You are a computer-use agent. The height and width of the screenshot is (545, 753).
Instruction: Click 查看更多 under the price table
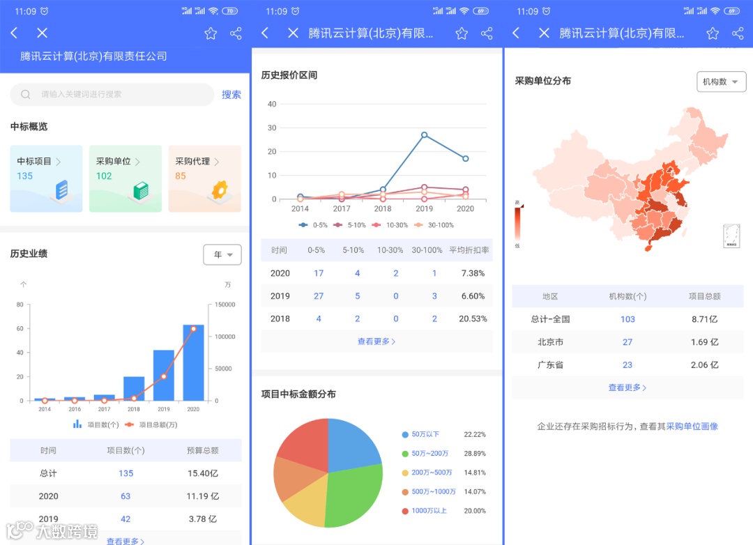click(x=376, y=341)
